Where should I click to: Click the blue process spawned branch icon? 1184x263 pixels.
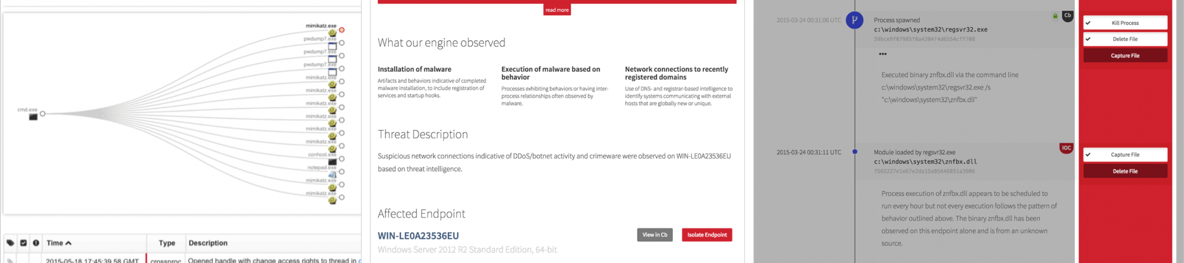pyautogui.click(x=854, y=20)
